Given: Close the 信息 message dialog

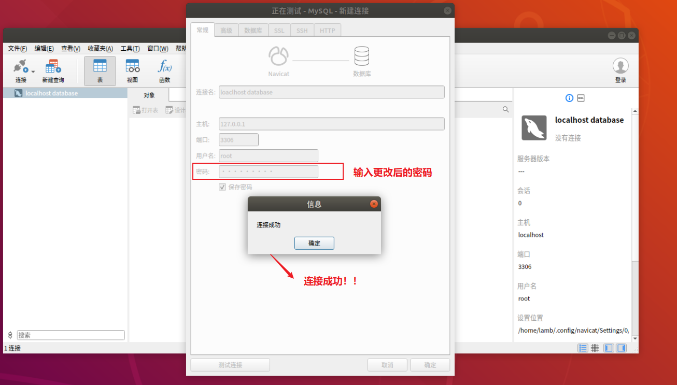Looking at the screenshot, I should point(374,204).
